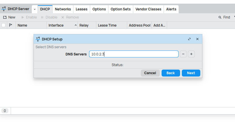Toggle the select-all checkbox in table header

pyautogui.click(x=4, y=25)
